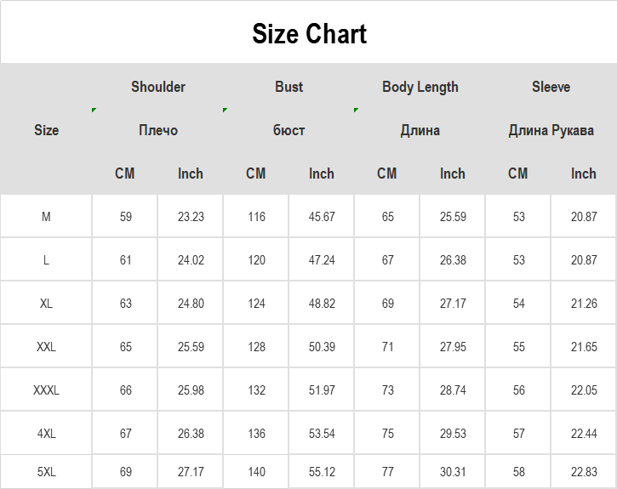Click the Длина Рукава header cell
The width and height of the screenshot is (617, 489).
551,130
